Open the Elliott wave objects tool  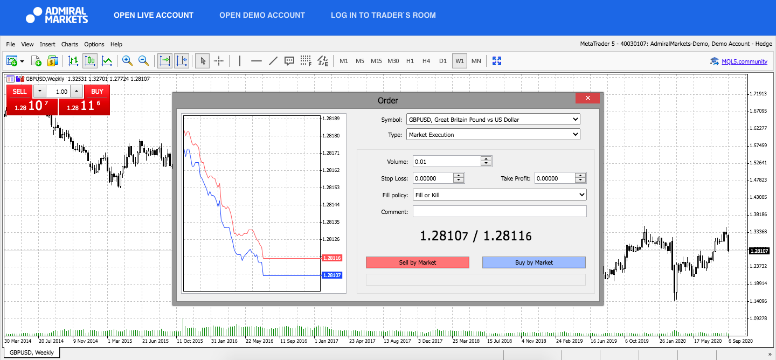[323, 61]
